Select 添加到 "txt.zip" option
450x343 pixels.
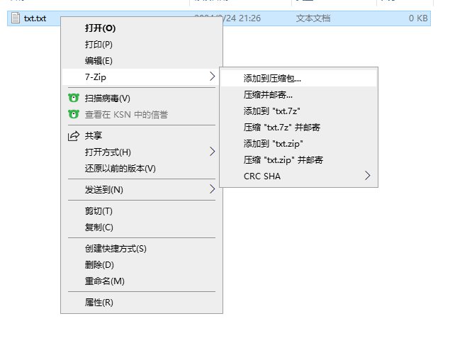click(x=274, y=144)
